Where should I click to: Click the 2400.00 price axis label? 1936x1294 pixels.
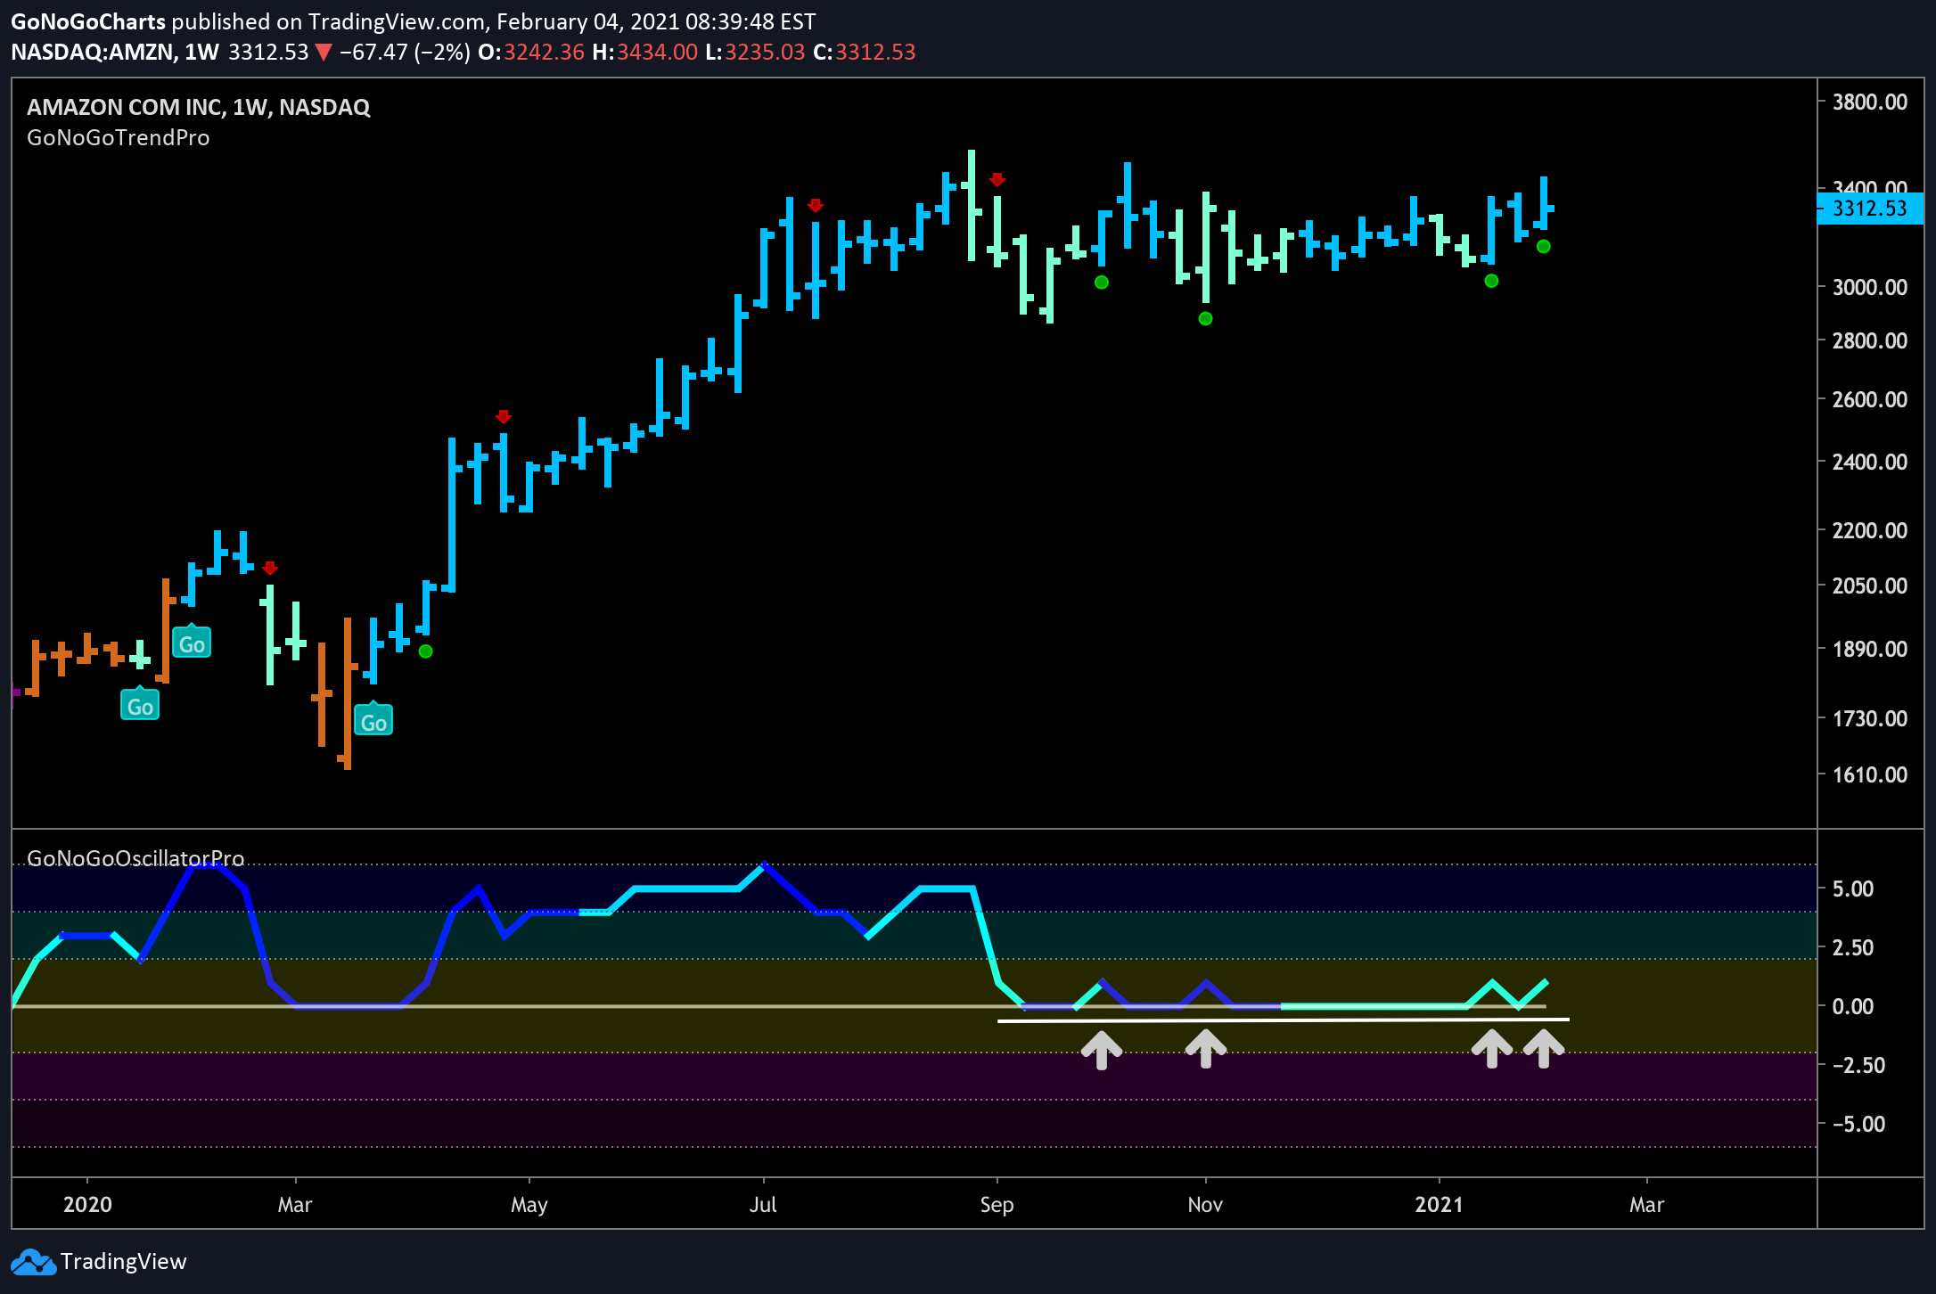pos(1869,462)
